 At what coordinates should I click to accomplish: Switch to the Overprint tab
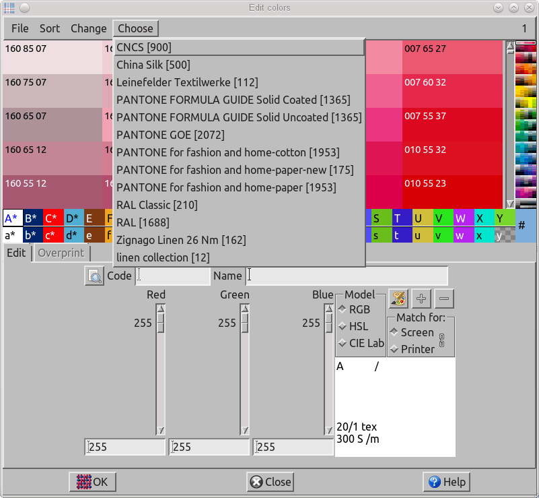point(61,253)
